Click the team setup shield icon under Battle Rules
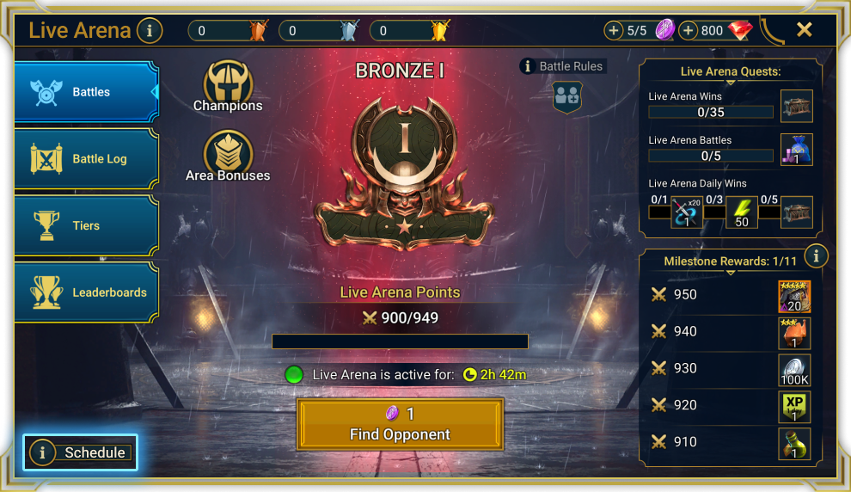Screen dimensions: 851x492 click(x=567, y=97)
